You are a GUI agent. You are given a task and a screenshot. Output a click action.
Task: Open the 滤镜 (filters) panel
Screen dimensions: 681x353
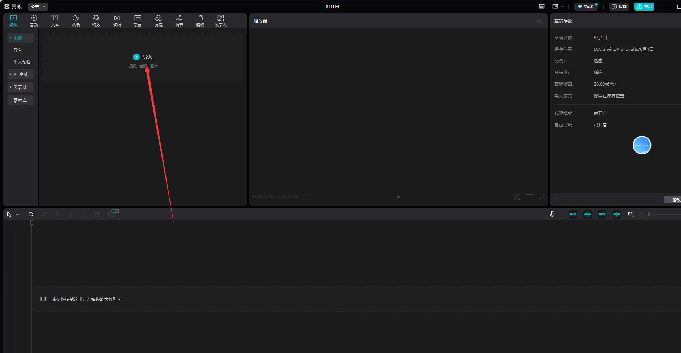coord(159,21)
